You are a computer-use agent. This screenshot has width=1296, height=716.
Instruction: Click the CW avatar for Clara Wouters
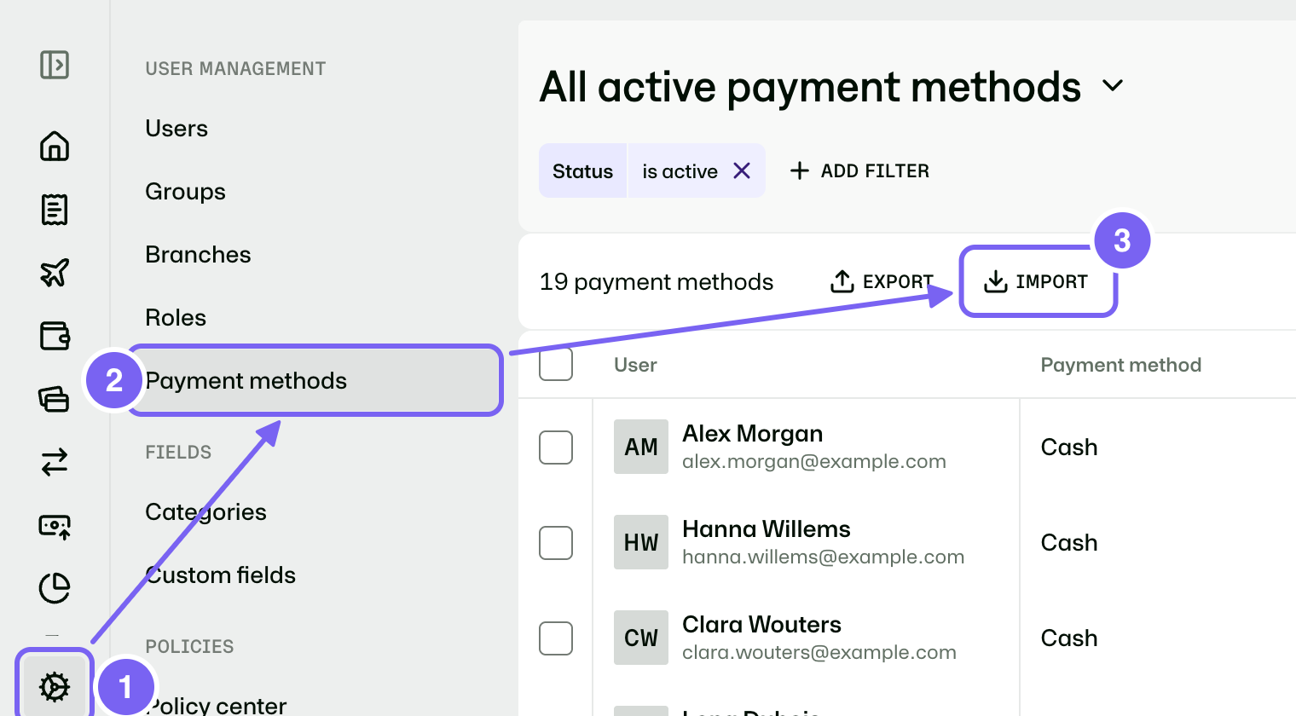tap(641, 638)
